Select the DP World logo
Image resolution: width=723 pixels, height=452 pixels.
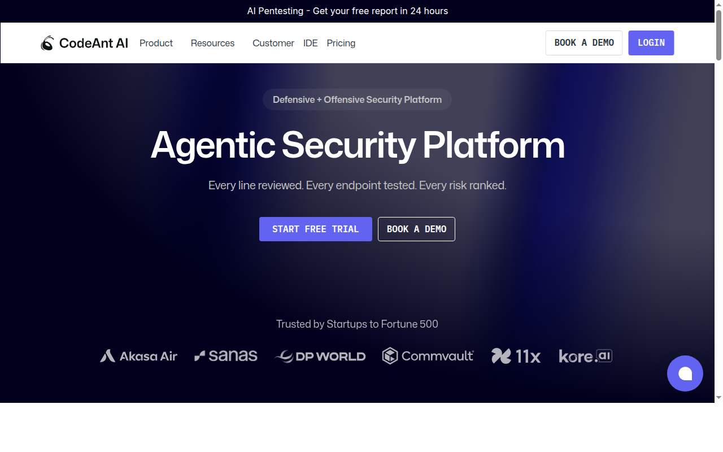coord(320,356)
